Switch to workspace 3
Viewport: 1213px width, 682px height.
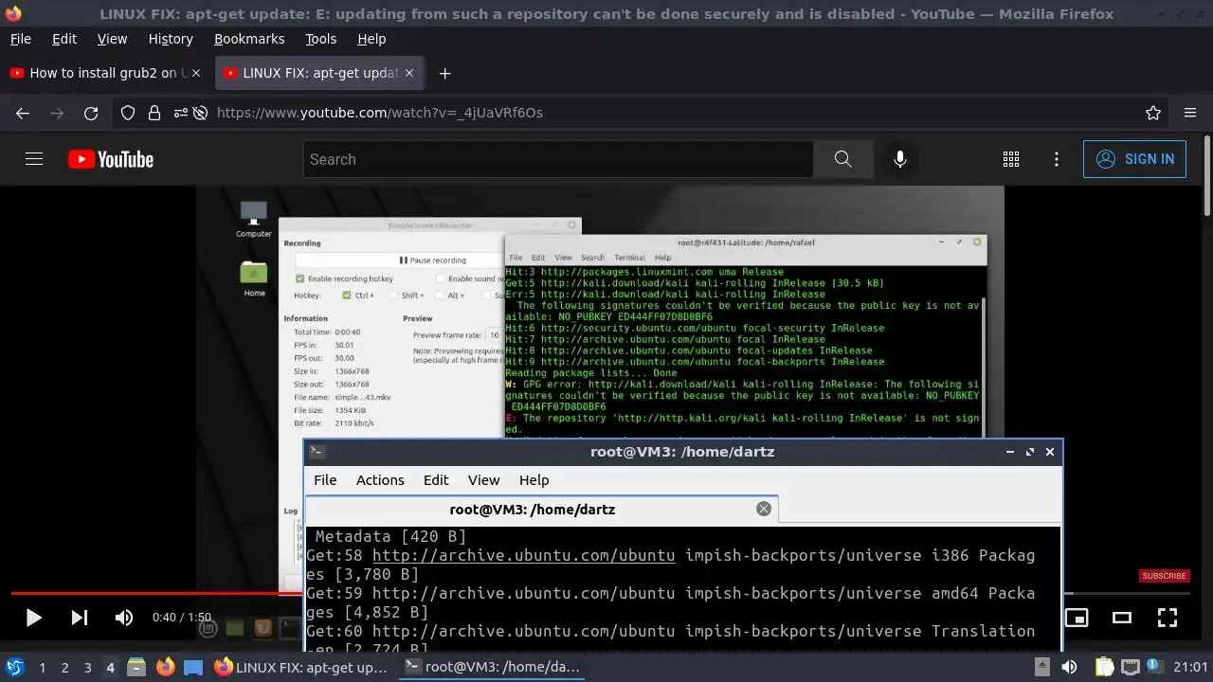(87, 668)
